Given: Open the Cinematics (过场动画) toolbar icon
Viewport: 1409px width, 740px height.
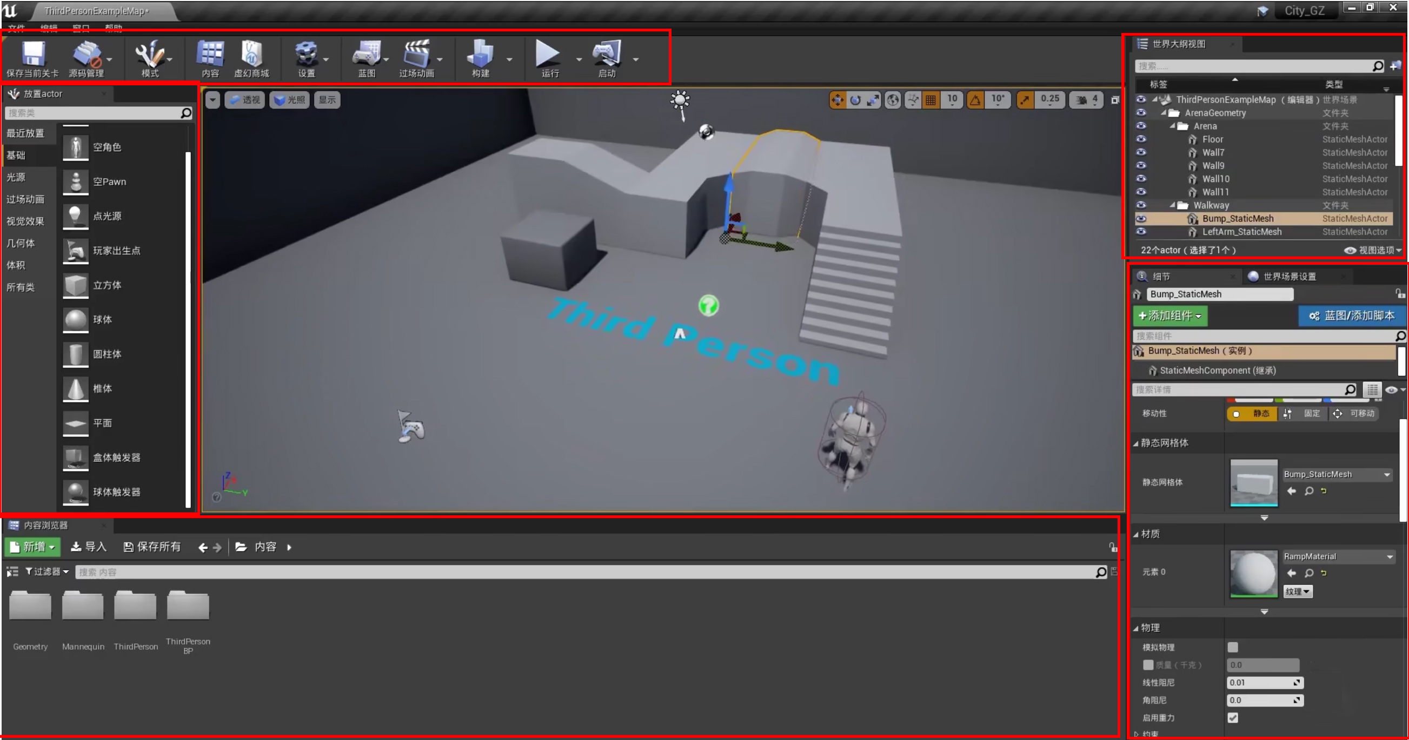Looking at the screenshot, I should tap(416, 55).
